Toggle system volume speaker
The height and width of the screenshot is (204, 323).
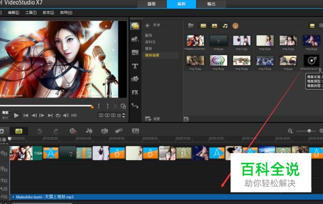tap(66, 115)
